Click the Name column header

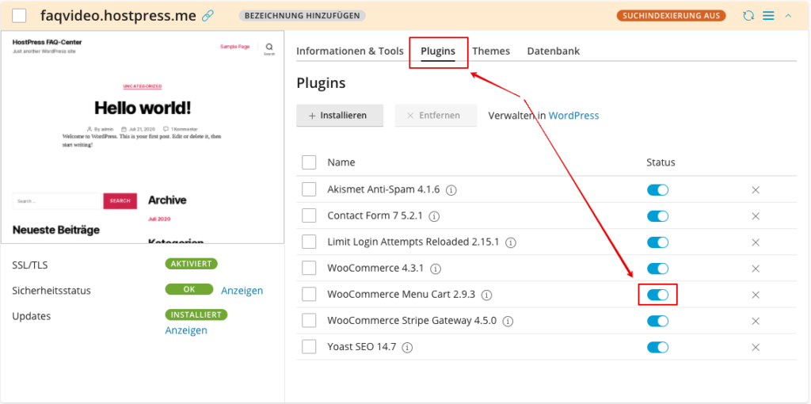(341, 162)
